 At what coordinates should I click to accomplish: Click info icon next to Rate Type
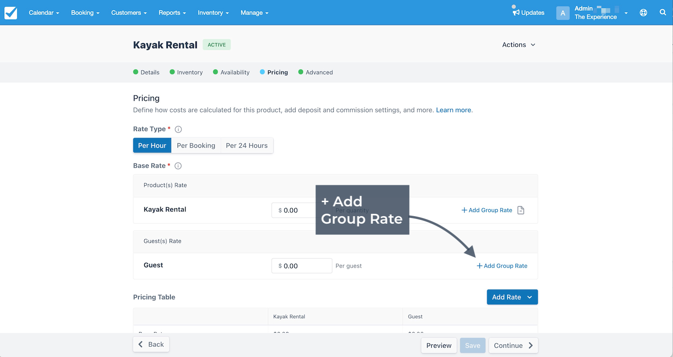tap(178, 129)
